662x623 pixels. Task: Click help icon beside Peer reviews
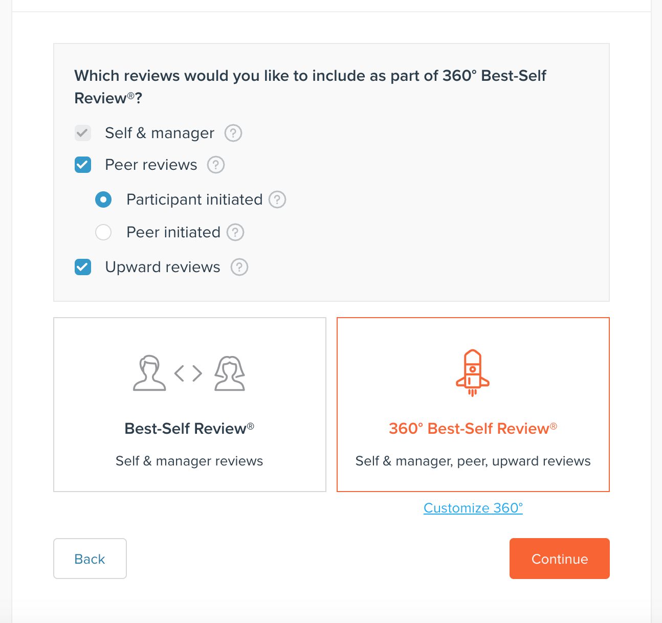pos(216,165)
